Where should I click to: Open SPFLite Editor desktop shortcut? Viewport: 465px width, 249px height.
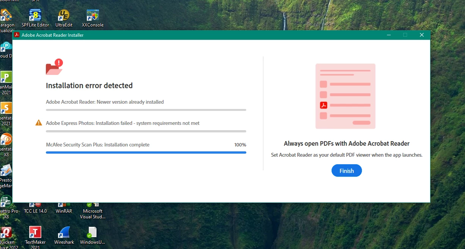(35, 18)
